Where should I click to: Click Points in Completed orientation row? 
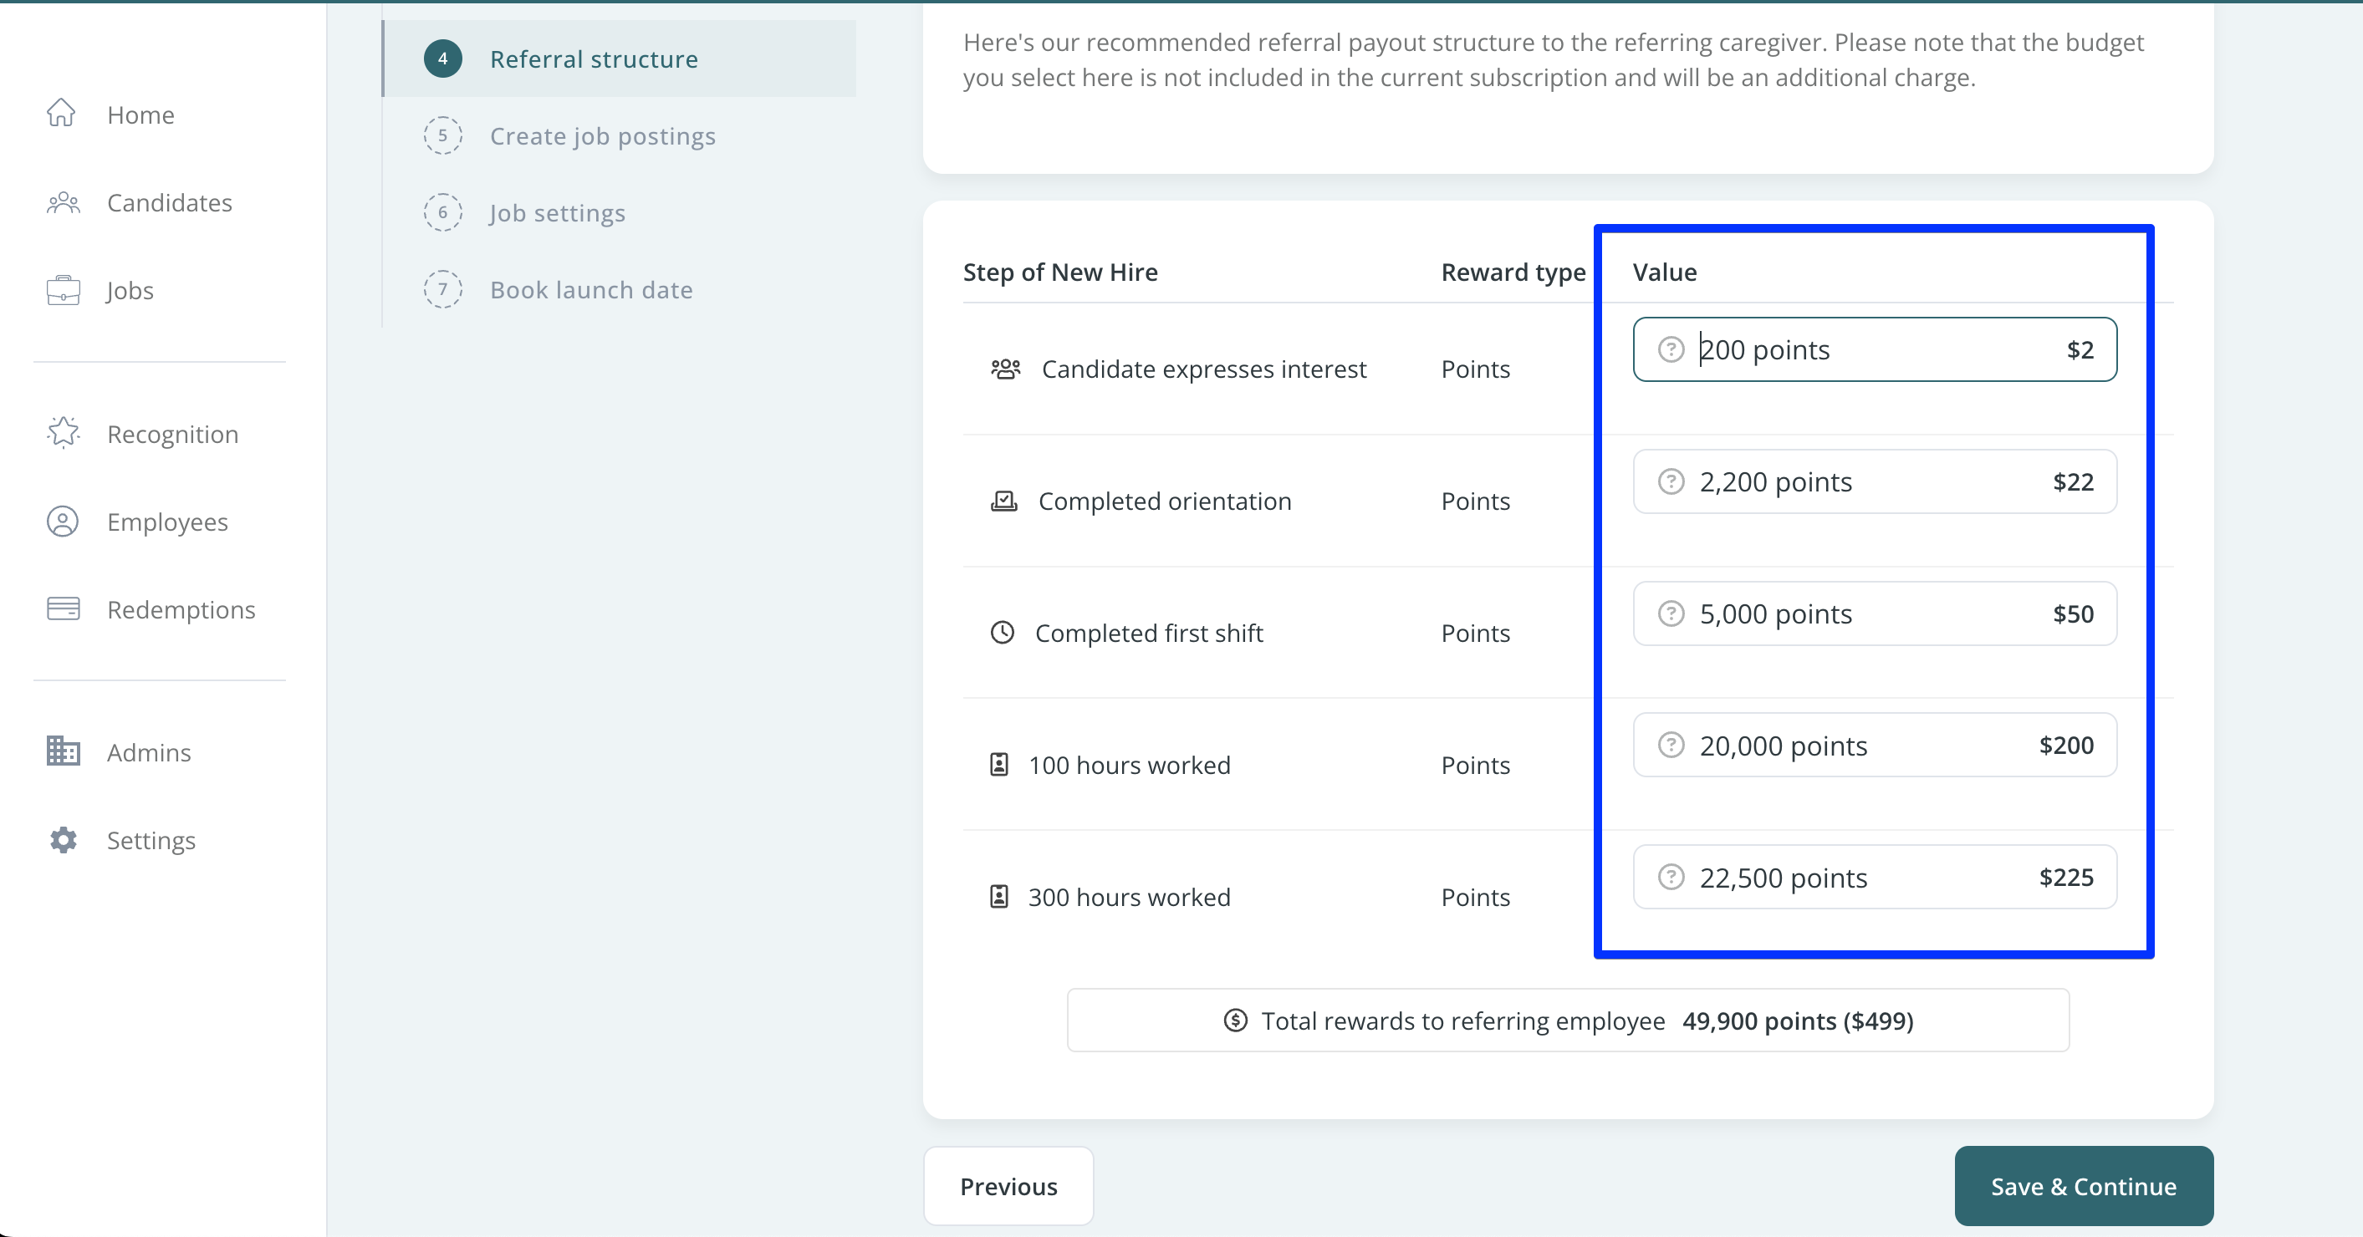[x=1475, y=501]
